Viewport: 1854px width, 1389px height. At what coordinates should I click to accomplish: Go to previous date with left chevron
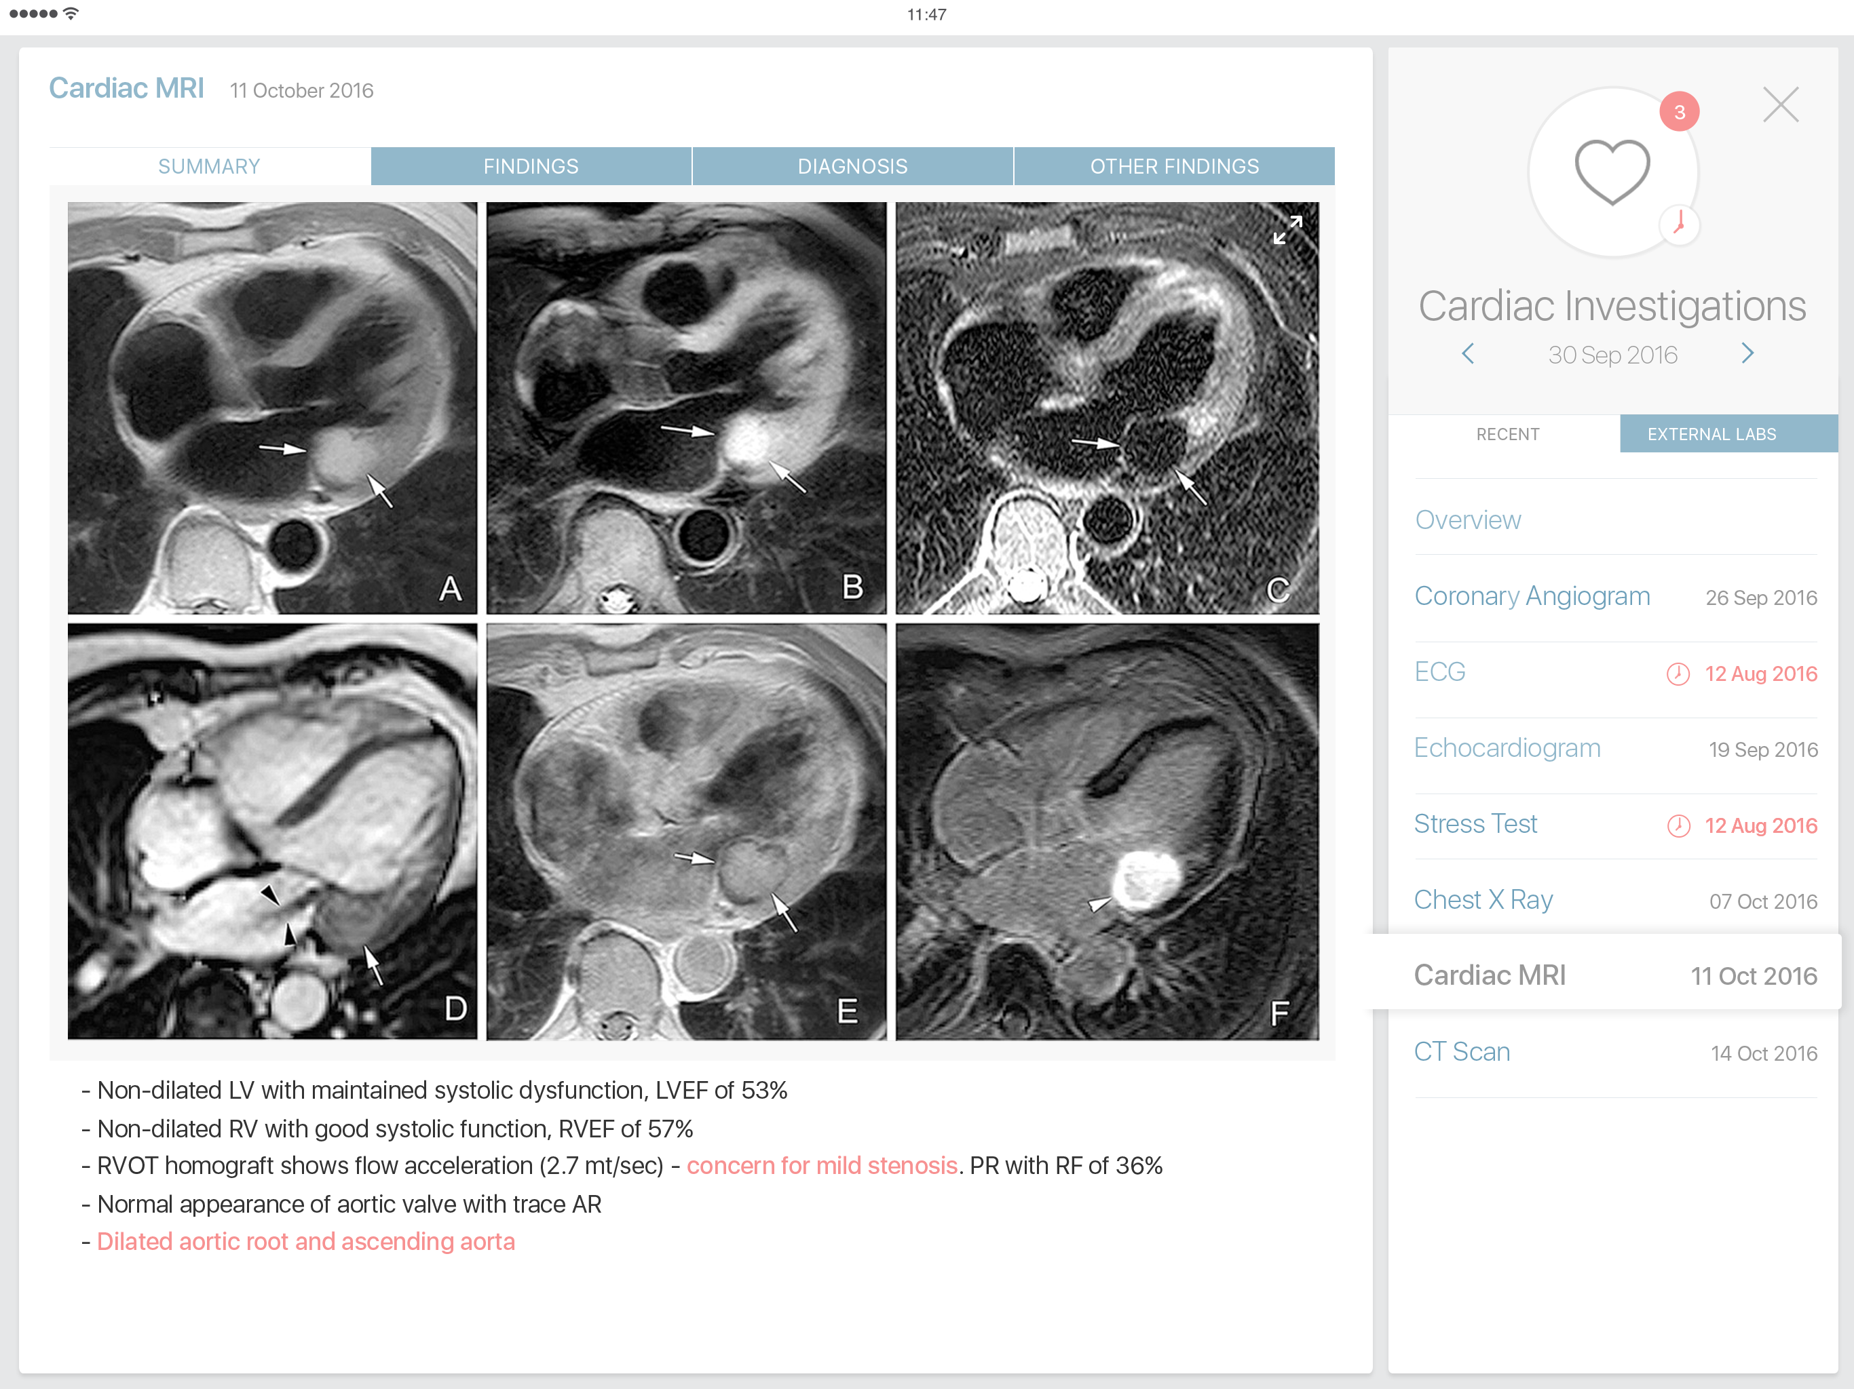pyautogui.click(x=1468, y=353)
